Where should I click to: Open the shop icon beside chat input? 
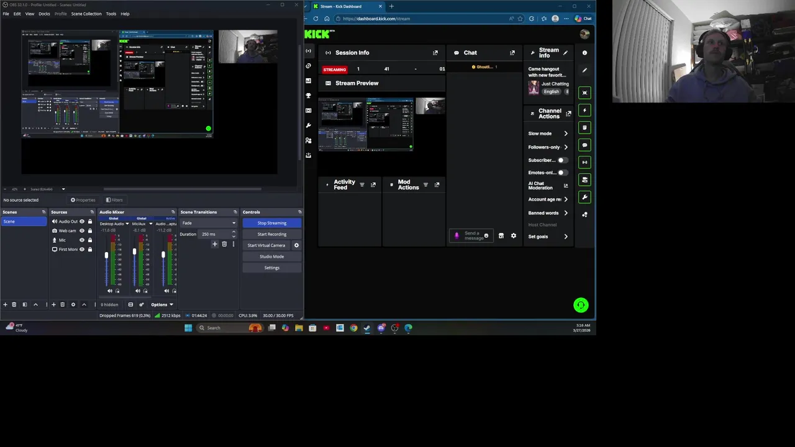501,236
